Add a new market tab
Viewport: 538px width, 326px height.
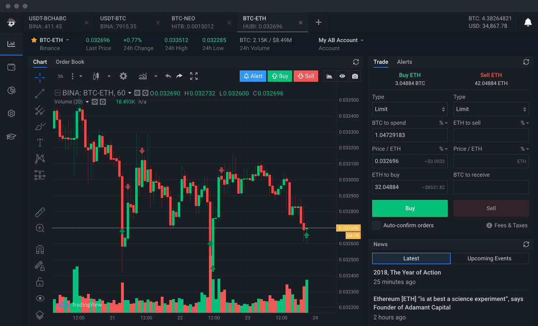pos(319,22)
